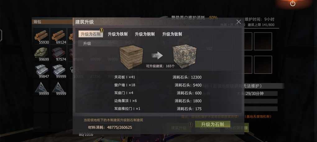Select the 升级为石制 tab
Image resolution: width=317 pixels, height=142 pixels.
[90, 34]
